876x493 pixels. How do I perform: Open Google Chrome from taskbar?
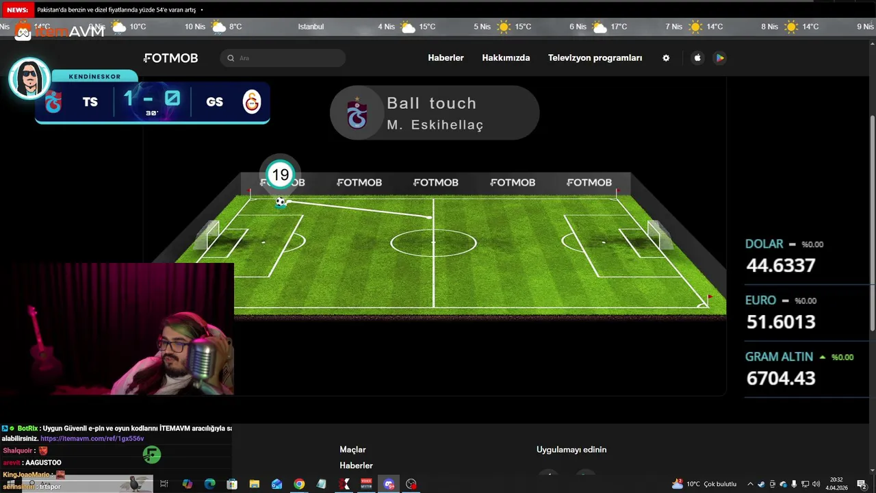[299, 484]
